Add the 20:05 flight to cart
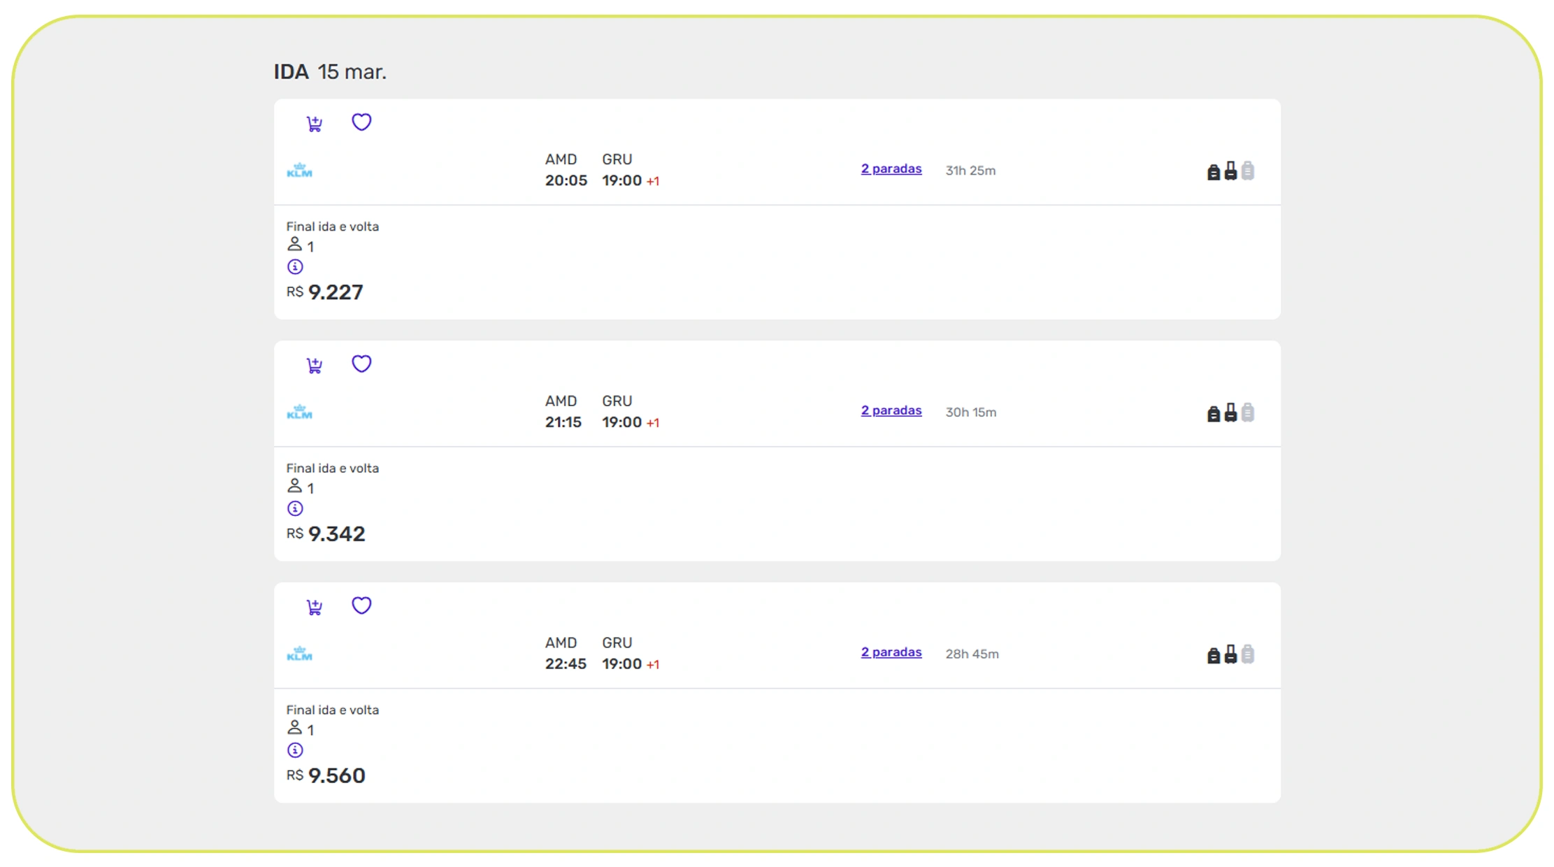The width and height of the screenshot is (1554, 867). tap(314, 124)
